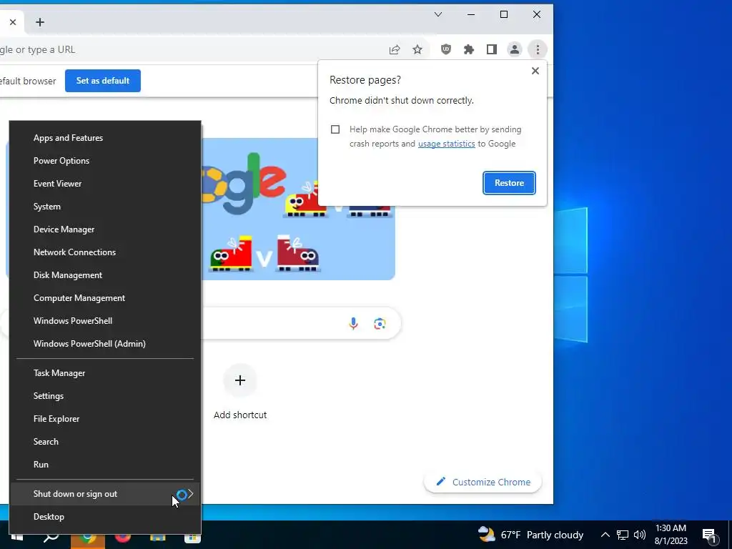Screen dimensions: 732x549
Task: Open Network Connections
Action: [x=105, y=252]
